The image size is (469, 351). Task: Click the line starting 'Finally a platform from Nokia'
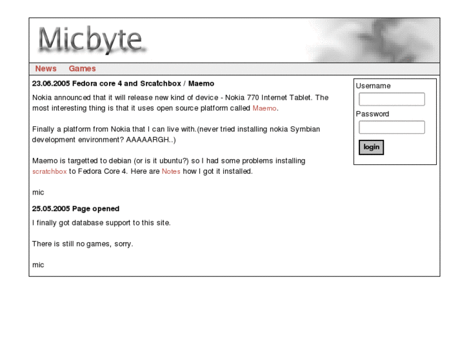[176, 129]
